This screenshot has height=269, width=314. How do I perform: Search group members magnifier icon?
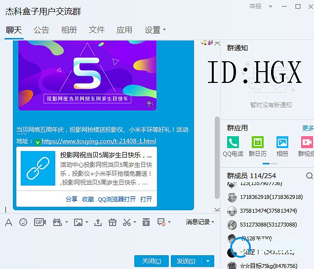(x=310, y=176)
